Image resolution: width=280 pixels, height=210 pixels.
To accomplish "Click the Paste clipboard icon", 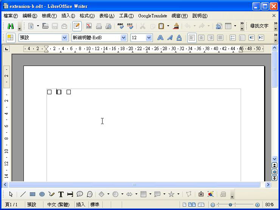I will (x=161, y=26).
